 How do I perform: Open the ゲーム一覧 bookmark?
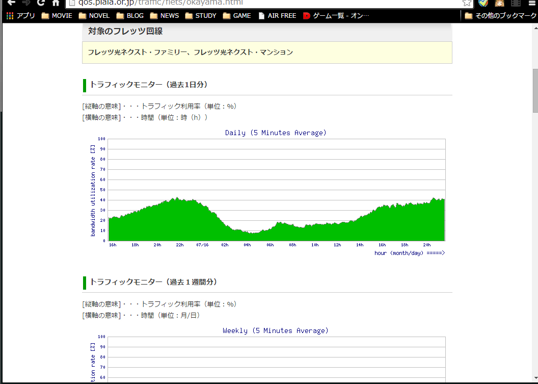[336, 16]
